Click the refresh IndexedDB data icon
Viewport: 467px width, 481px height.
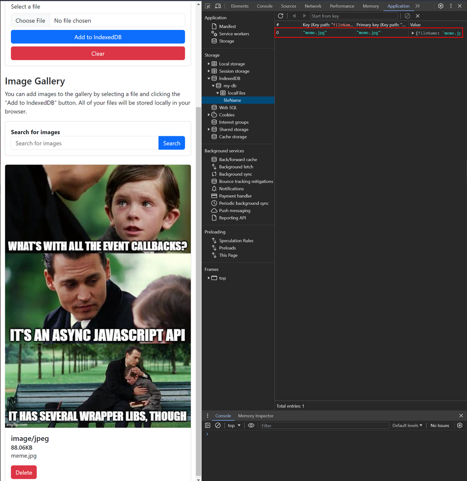tap(281, 16)
